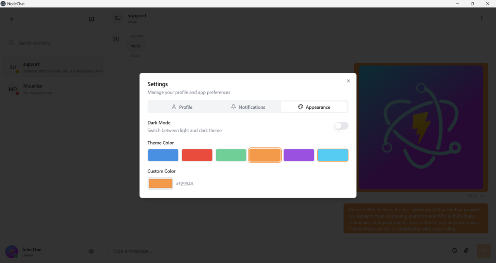Click the John Doe profile avatar
This screenshot has height=263, width=496.
[12, 252]
